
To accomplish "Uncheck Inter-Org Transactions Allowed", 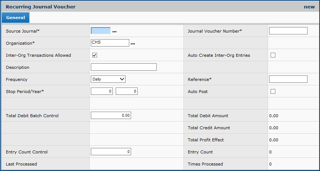I will pos(94,55).
